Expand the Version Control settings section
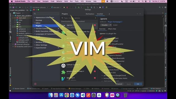The height and width of the screenshot is (99, 176). click(34, 28)
